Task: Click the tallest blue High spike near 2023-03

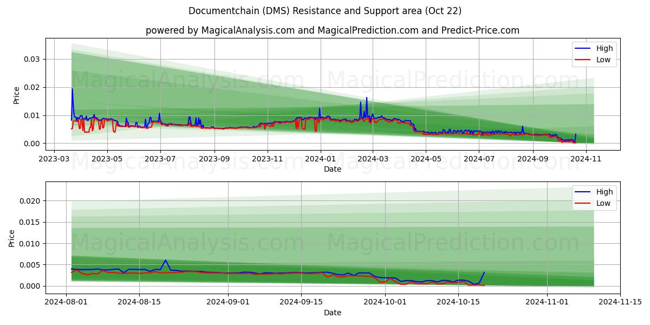Action: [72, 89]
